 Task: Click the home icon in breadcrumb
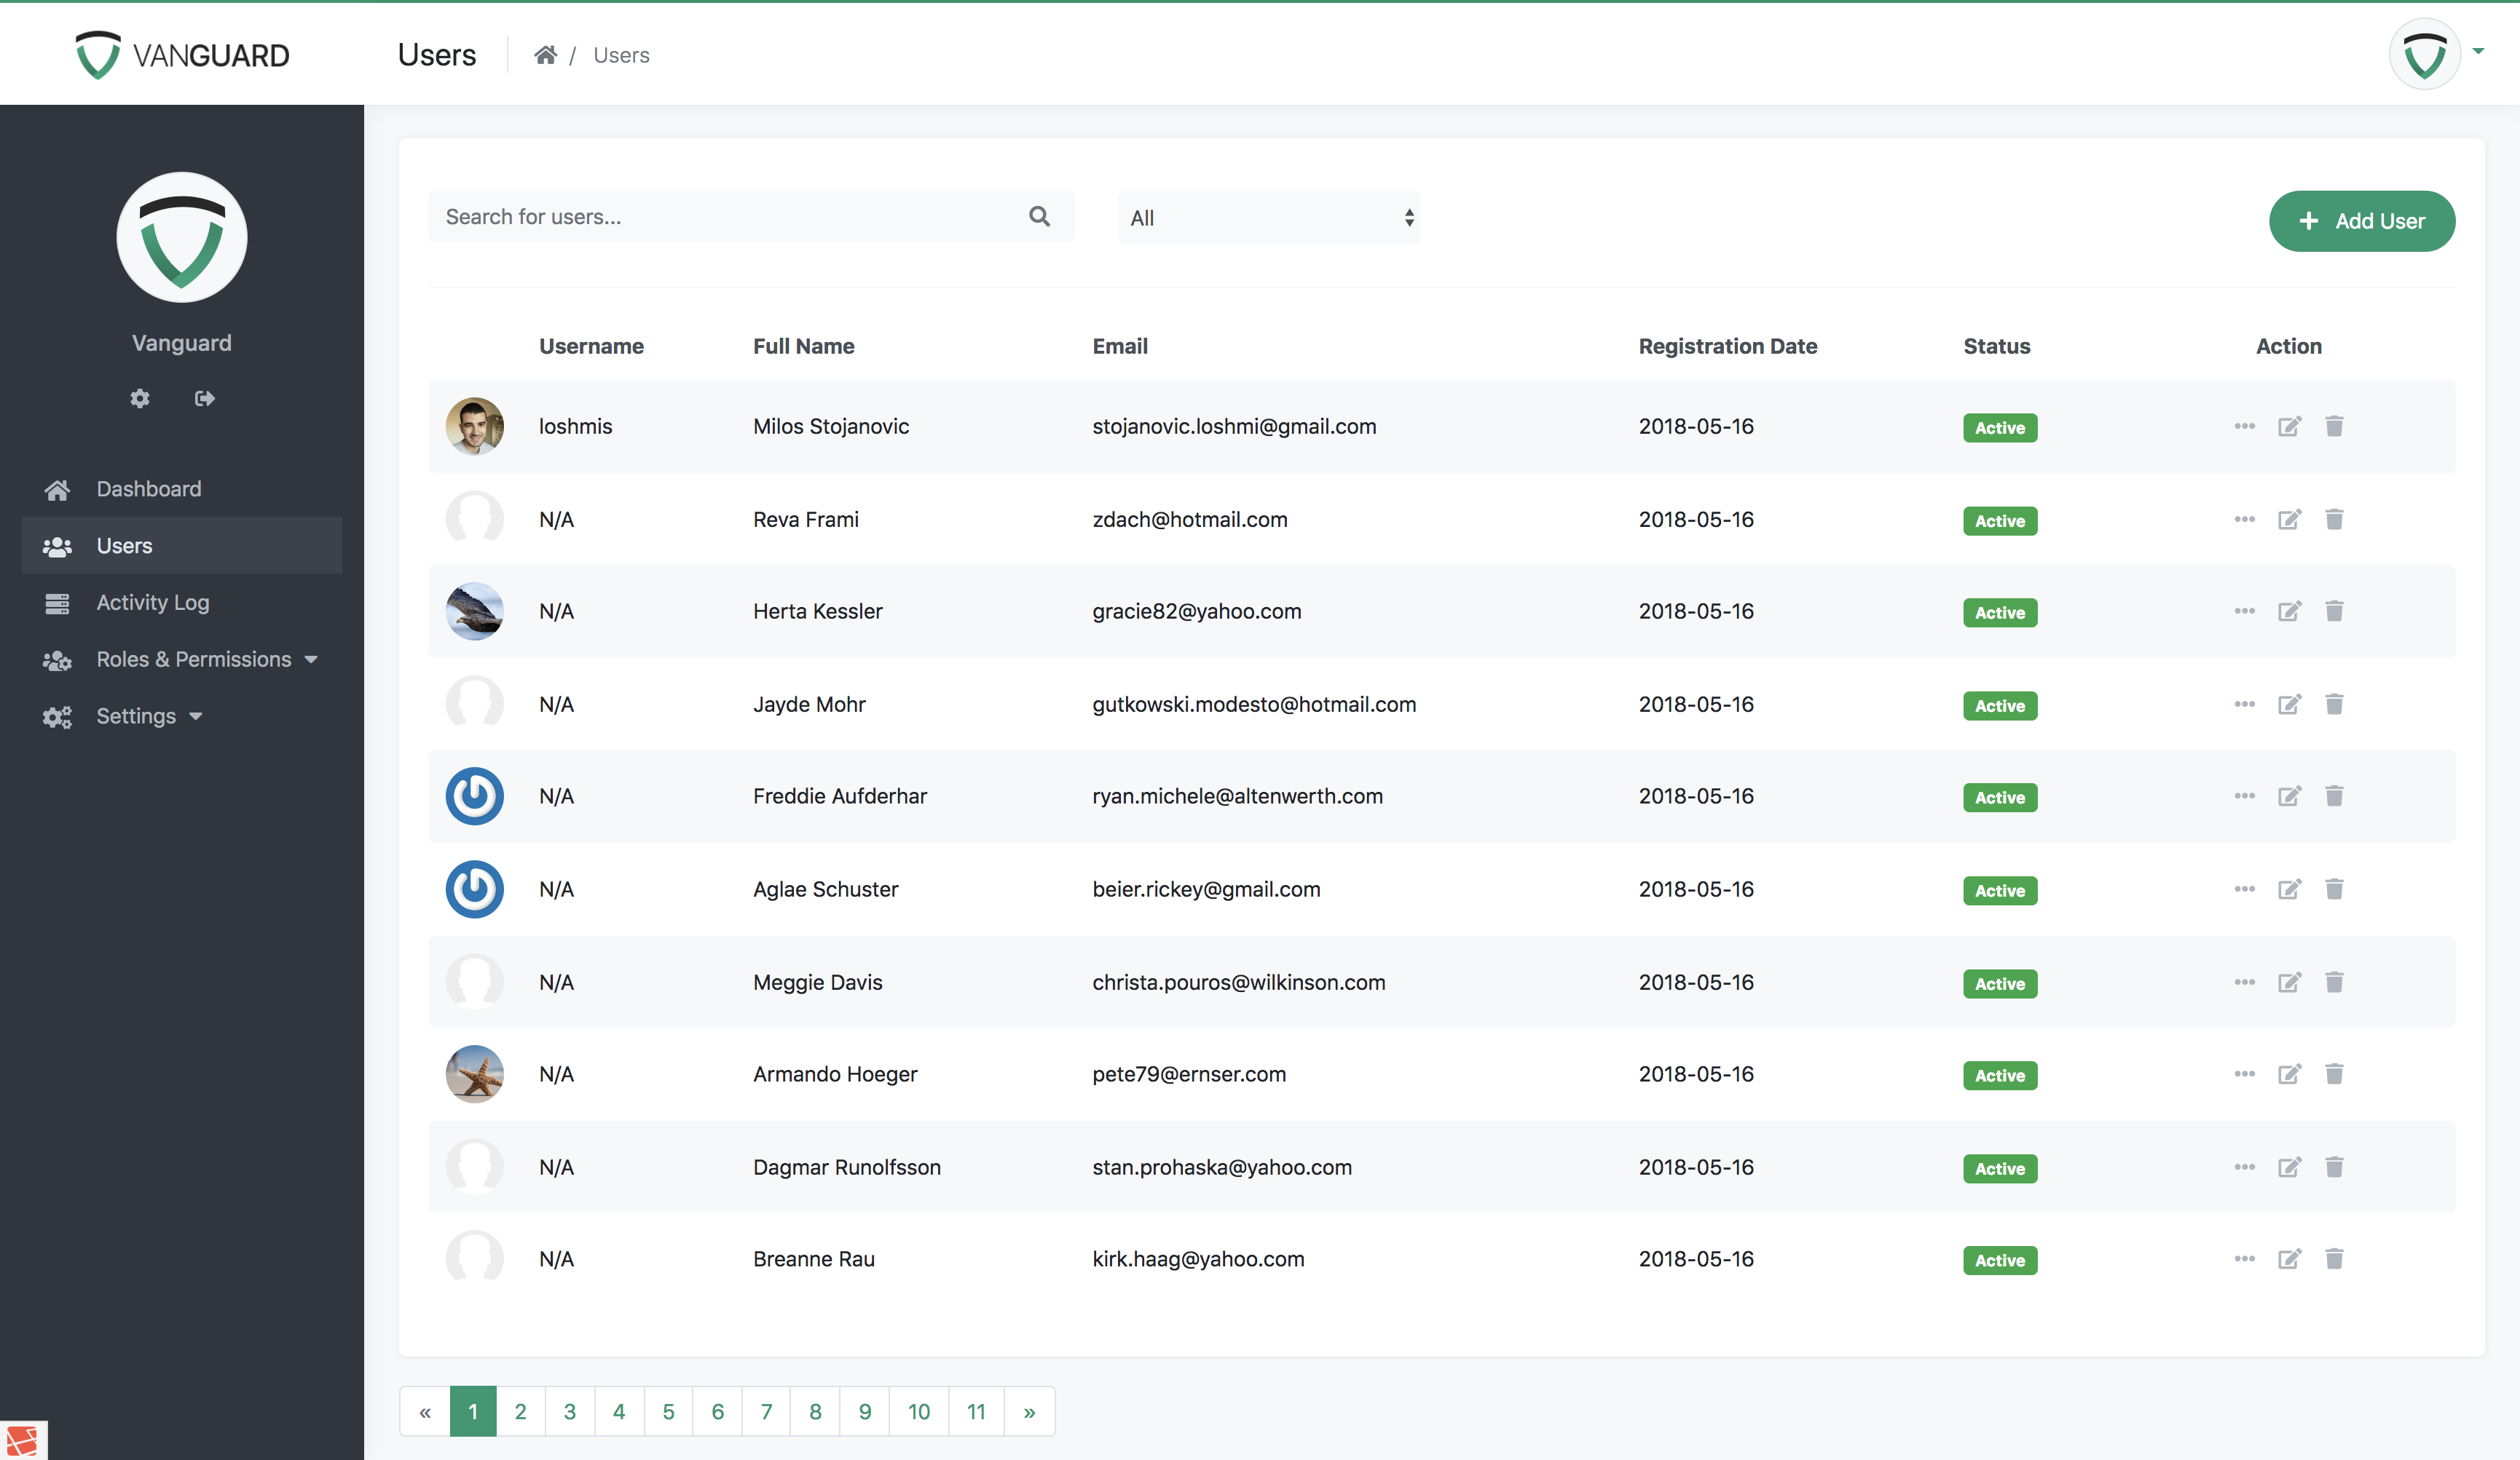tap(545, 55)
